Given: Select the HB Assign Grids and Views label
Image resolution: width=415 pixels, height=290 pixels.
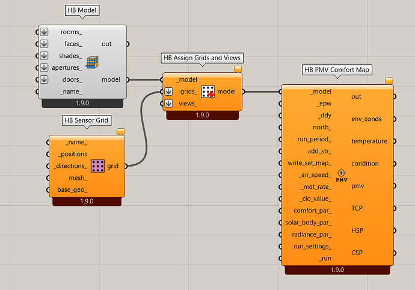Looking at the screenshot, I should tap(202, 58).
